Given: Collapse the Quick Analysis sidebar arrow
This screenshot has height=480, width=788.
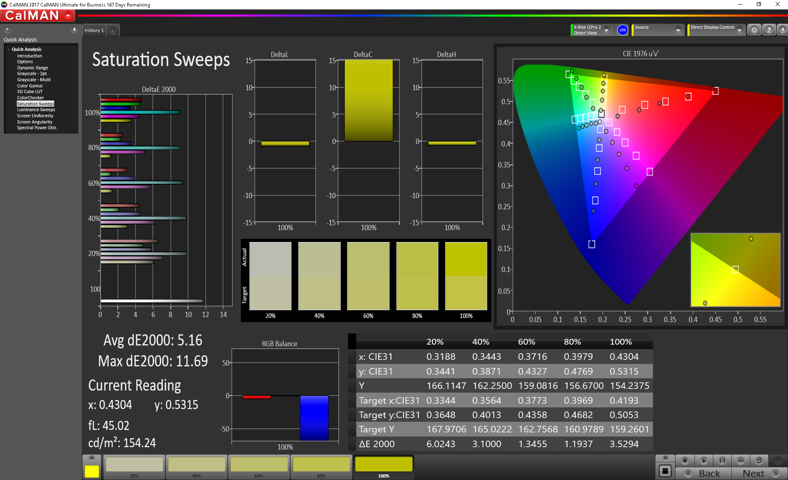Looking at the screenshot, I should [74, 30].
